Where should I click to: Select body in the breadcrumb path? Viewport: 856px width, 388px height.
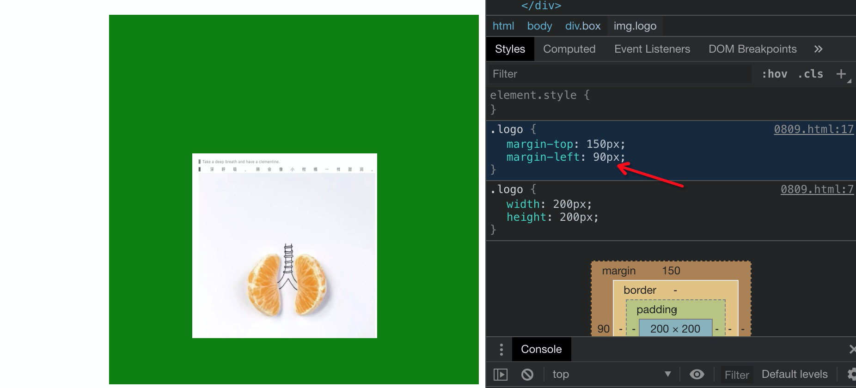(x=539, y=26)
